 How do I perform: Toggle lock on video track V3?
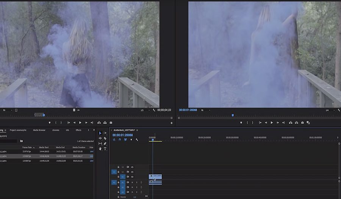(x=118, y=167)
